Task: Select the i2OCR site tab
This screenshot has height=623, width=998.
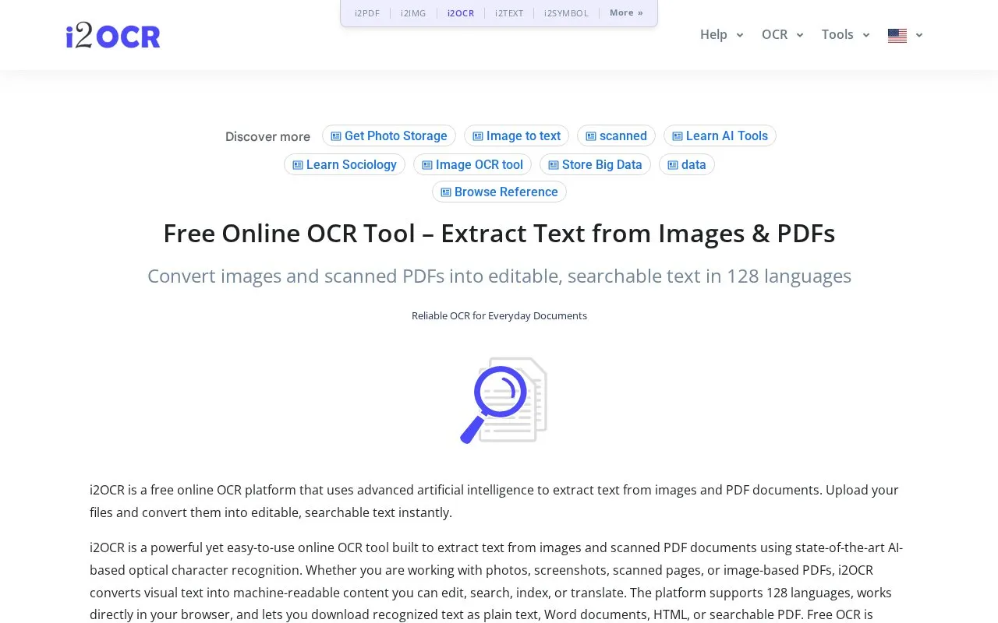Action: coord(461,13)
